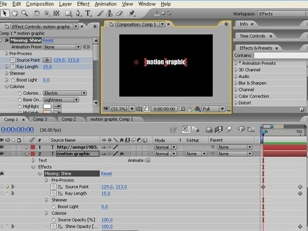Select the Pen tool
The height and width of the screenshot is (231, 308).
[x=78, y=13]
